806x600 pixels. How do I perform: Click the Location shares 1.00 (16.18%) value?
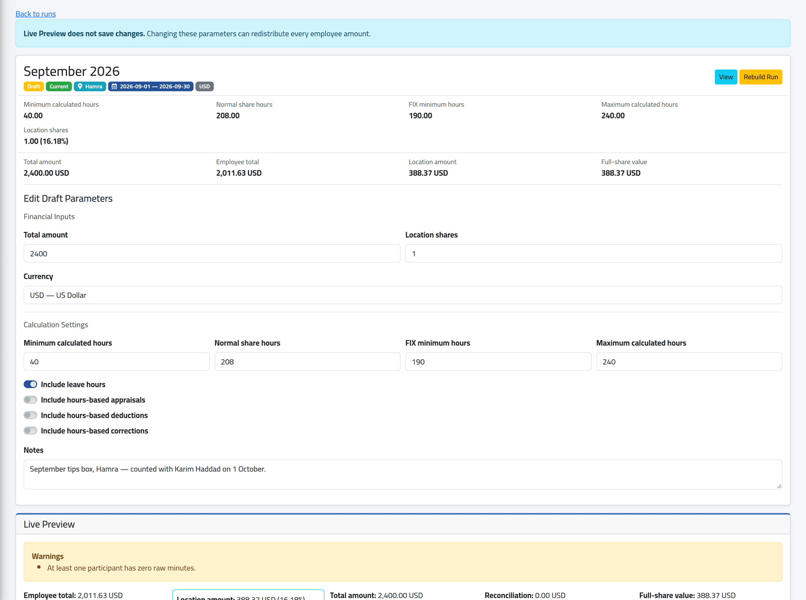coord(46,141)
